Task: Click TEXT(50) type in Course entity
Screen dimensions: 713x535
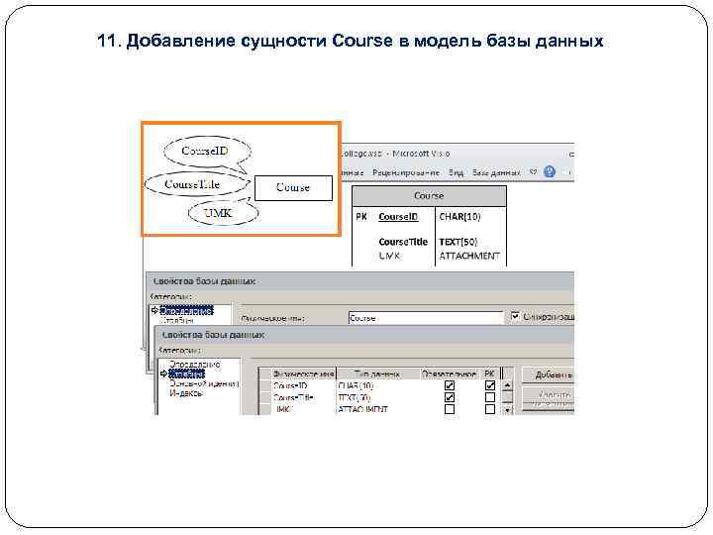Action: pos(458,242)
